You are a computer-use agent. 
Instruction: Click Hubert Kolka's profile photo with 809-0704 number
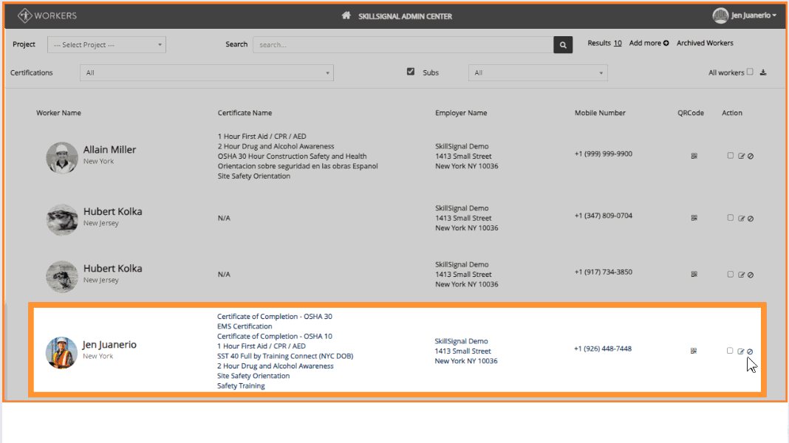pyautogui.click(x=62, y=220)
